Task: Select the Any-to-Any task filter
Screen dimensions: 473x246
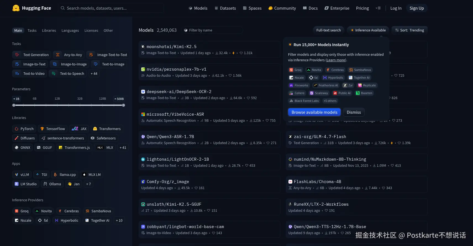Action: click(x=69, y=55)
